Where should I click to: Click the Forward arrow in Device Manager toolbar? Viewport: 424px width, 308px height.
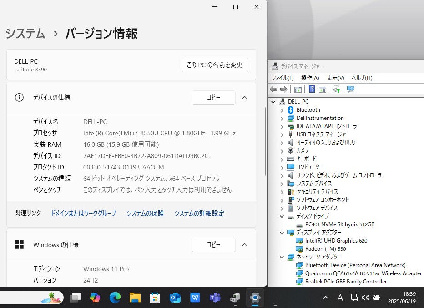(x=284, y=89)
